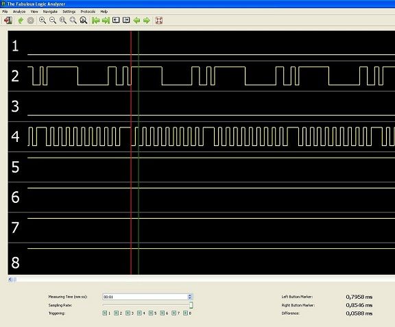
Task: Toggle triggering checkbox for channel 8
Action: click(x=185, y=313)
